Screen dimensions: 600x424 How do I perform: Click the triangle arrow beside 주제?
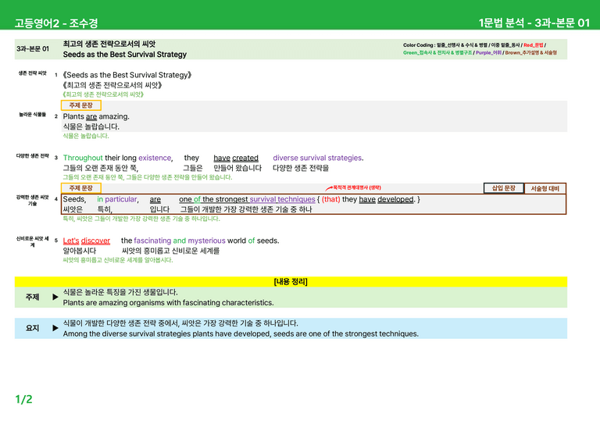click(55, 297)
